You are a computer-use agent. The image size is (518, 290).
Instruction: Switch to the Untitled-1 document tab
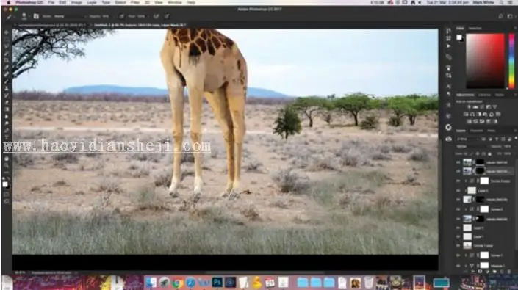coord(140,25)
